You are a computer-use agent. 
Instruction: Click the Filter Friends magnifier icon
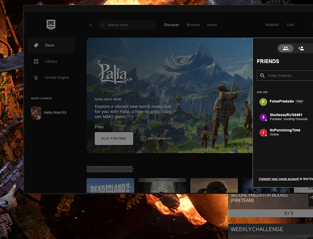pos(262,76)
